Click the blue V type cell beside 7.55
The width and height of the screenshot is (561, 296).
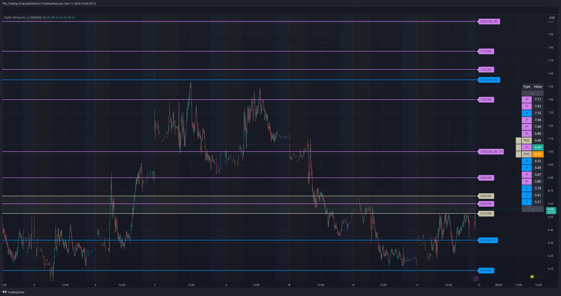pyautogui.click(x=527, y=113)
